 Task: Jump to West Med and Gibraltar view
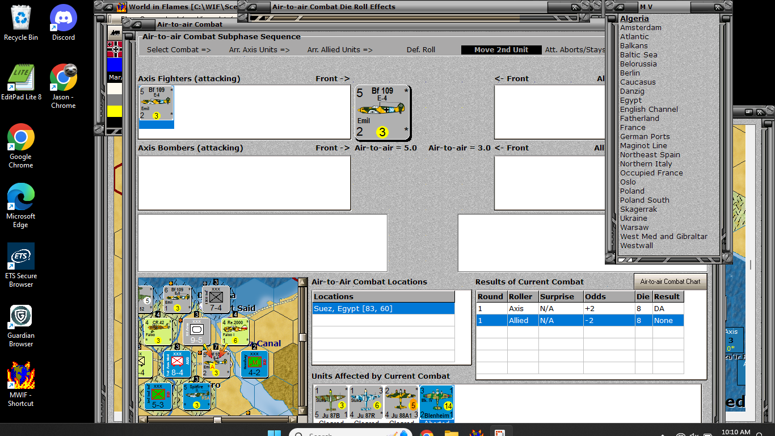(664, 237)
